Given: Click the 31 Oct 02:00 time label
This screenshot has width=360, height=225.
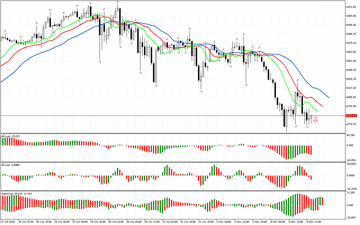Looking at the screenshot, I should pos(169,222).
